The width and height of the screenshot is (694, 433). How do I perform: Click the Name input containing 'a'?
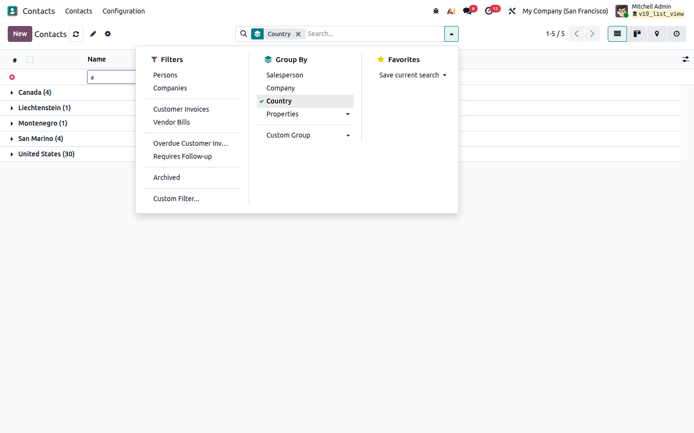(111, 77)
